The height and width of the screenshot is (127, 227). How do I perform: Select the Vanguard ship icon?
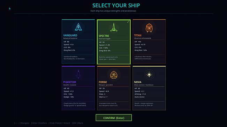point(78,27)
